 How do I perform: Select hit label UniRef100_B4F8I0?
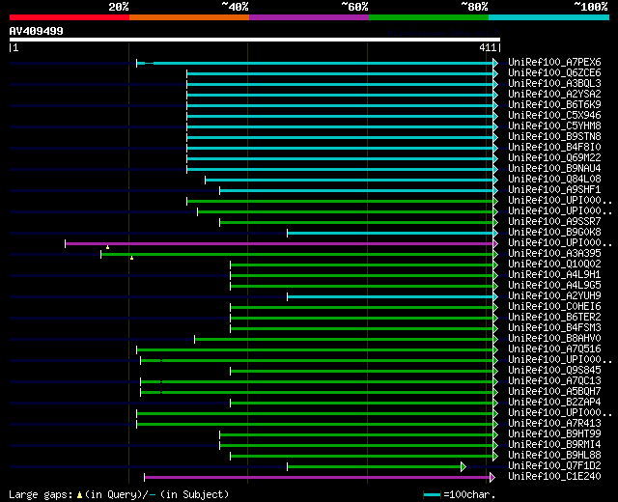554,148
